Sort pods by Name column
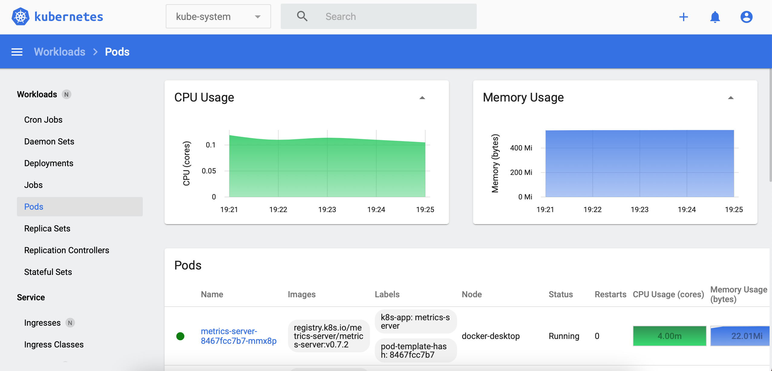Viewport: 772px width, 371px height. tap(212, 294)
